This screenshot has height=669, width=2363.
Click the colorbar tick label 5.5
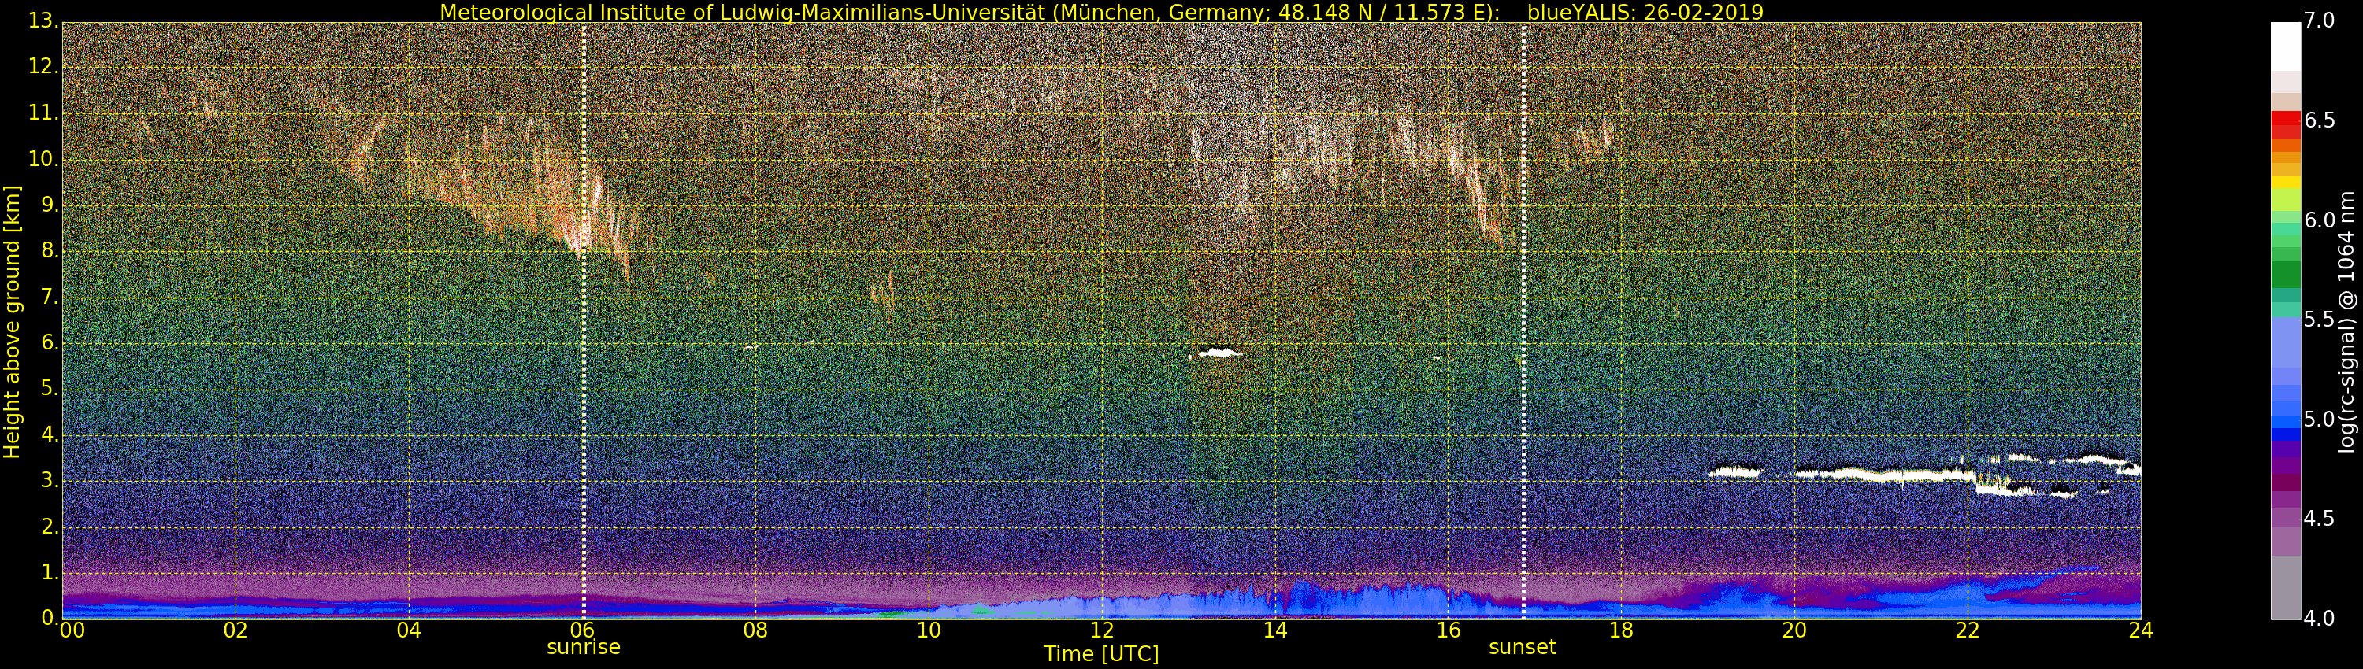pyautogui.click(x=2320, y=319)
